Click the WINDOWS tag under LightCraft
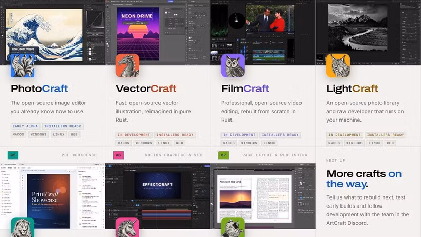Screen dimensions: 421x237 354,143
